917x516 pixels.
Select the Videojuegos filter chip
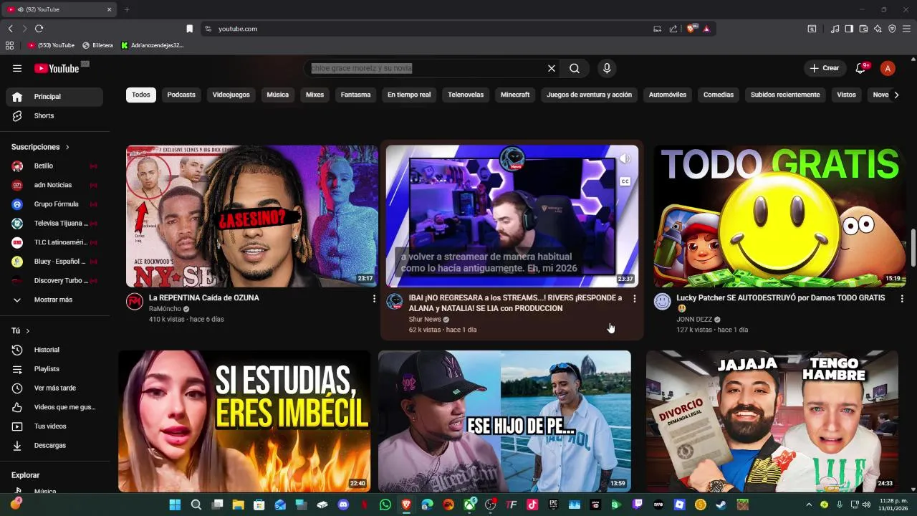click(231, 95)
